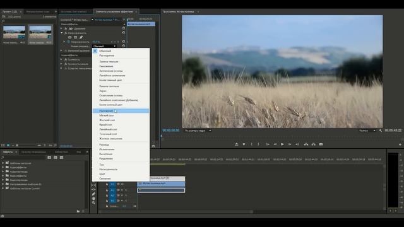This screenshot has height=227, width=404.
Task: Toggle the Opacity animation stopwatch
Action: 68,42
